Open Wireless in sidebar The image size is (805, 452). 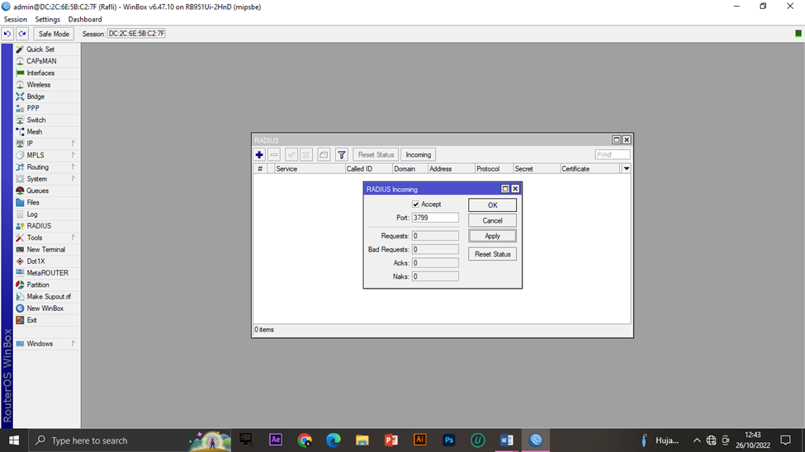pos(46,85)
